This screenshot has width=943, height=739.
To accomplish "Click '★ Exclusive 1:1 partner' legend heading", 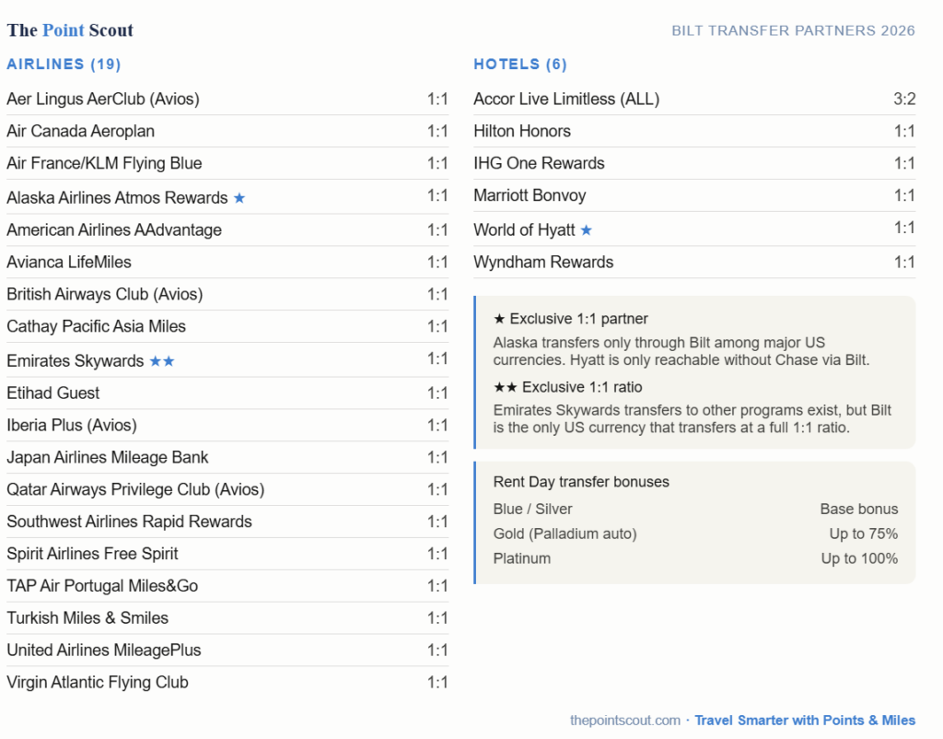I will [571, 318].
